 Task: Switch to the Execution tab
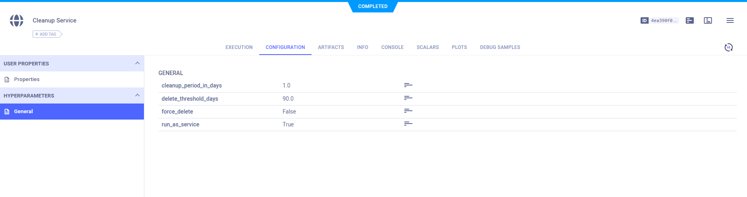click(239, 47)
